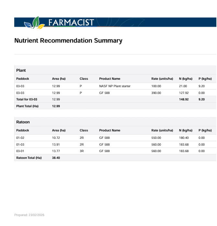Select paddock 01-02
The height and width of the screenshot is (226, 217).
[x=20, y=138]
